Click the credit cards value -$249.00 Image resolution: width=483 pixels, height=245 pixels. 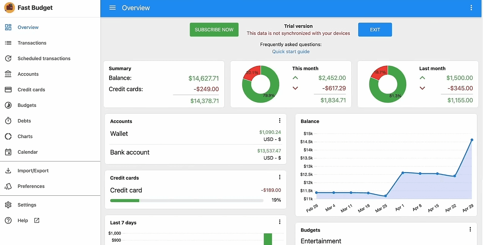[206, 89]
